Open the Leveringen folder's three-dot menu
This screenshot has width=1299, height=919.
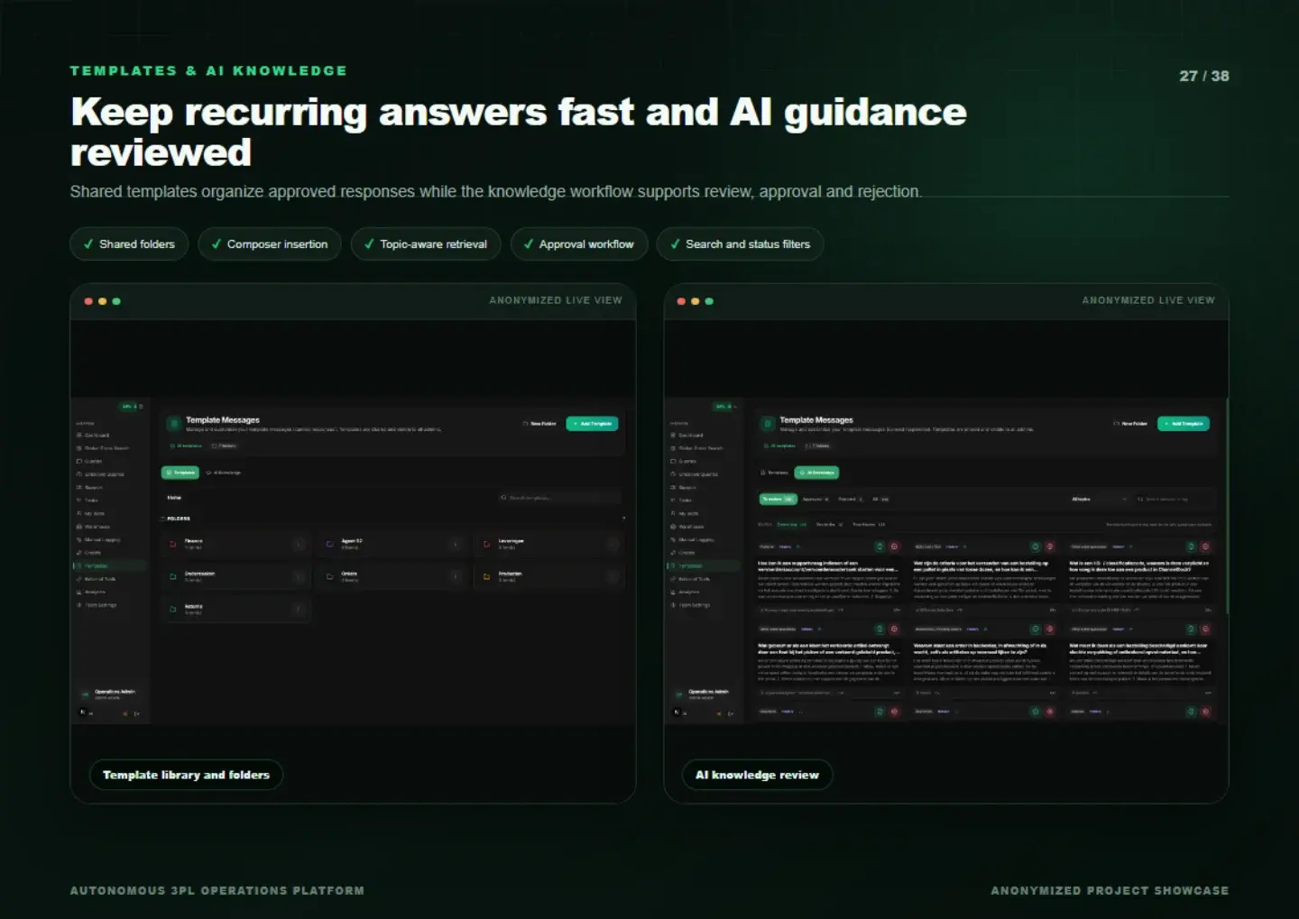coord(613,545)
